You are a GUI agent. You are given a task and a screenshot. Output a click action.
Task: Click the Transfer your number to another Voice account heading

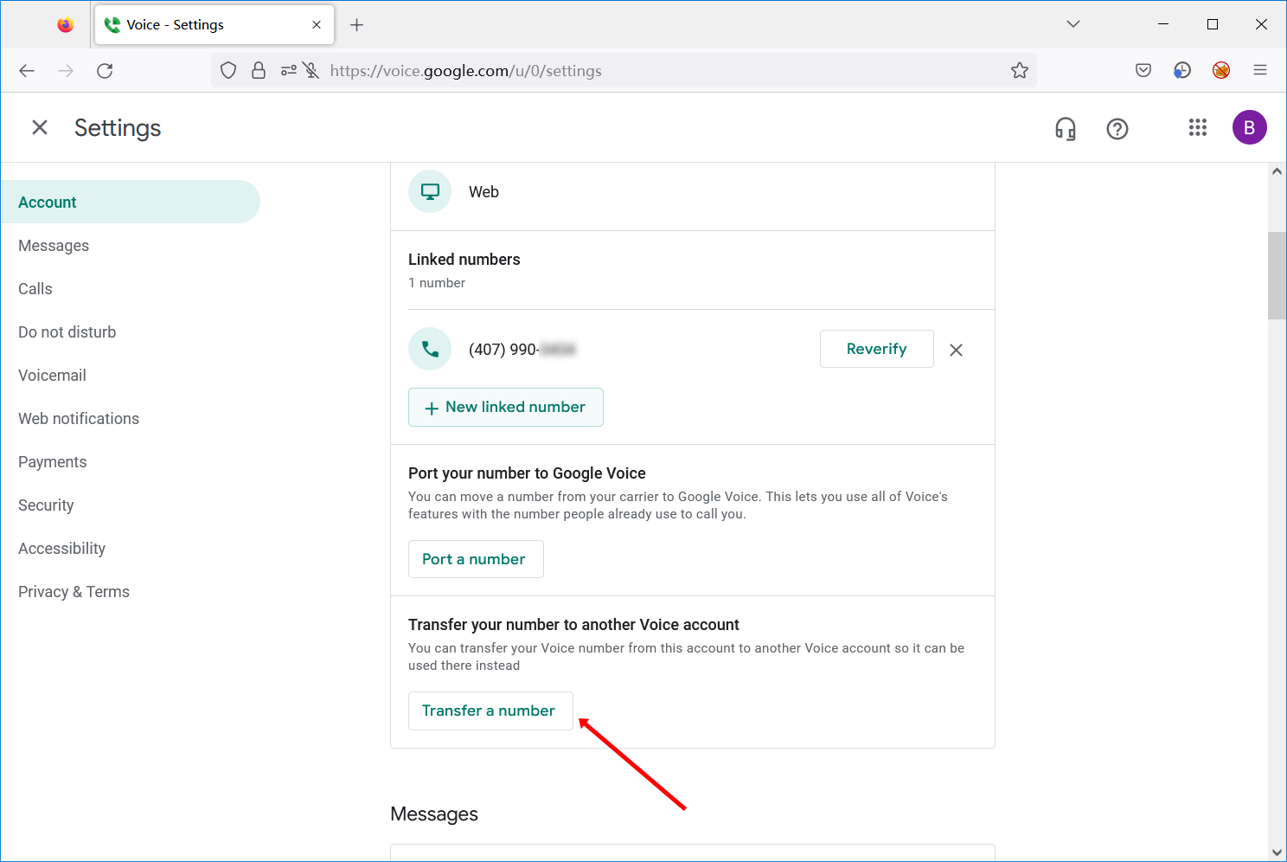[573, 625]
